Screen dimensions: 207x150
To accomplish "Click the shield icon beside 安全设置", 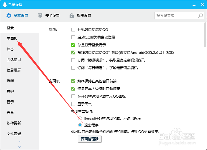I will click(x=40, y=16).
